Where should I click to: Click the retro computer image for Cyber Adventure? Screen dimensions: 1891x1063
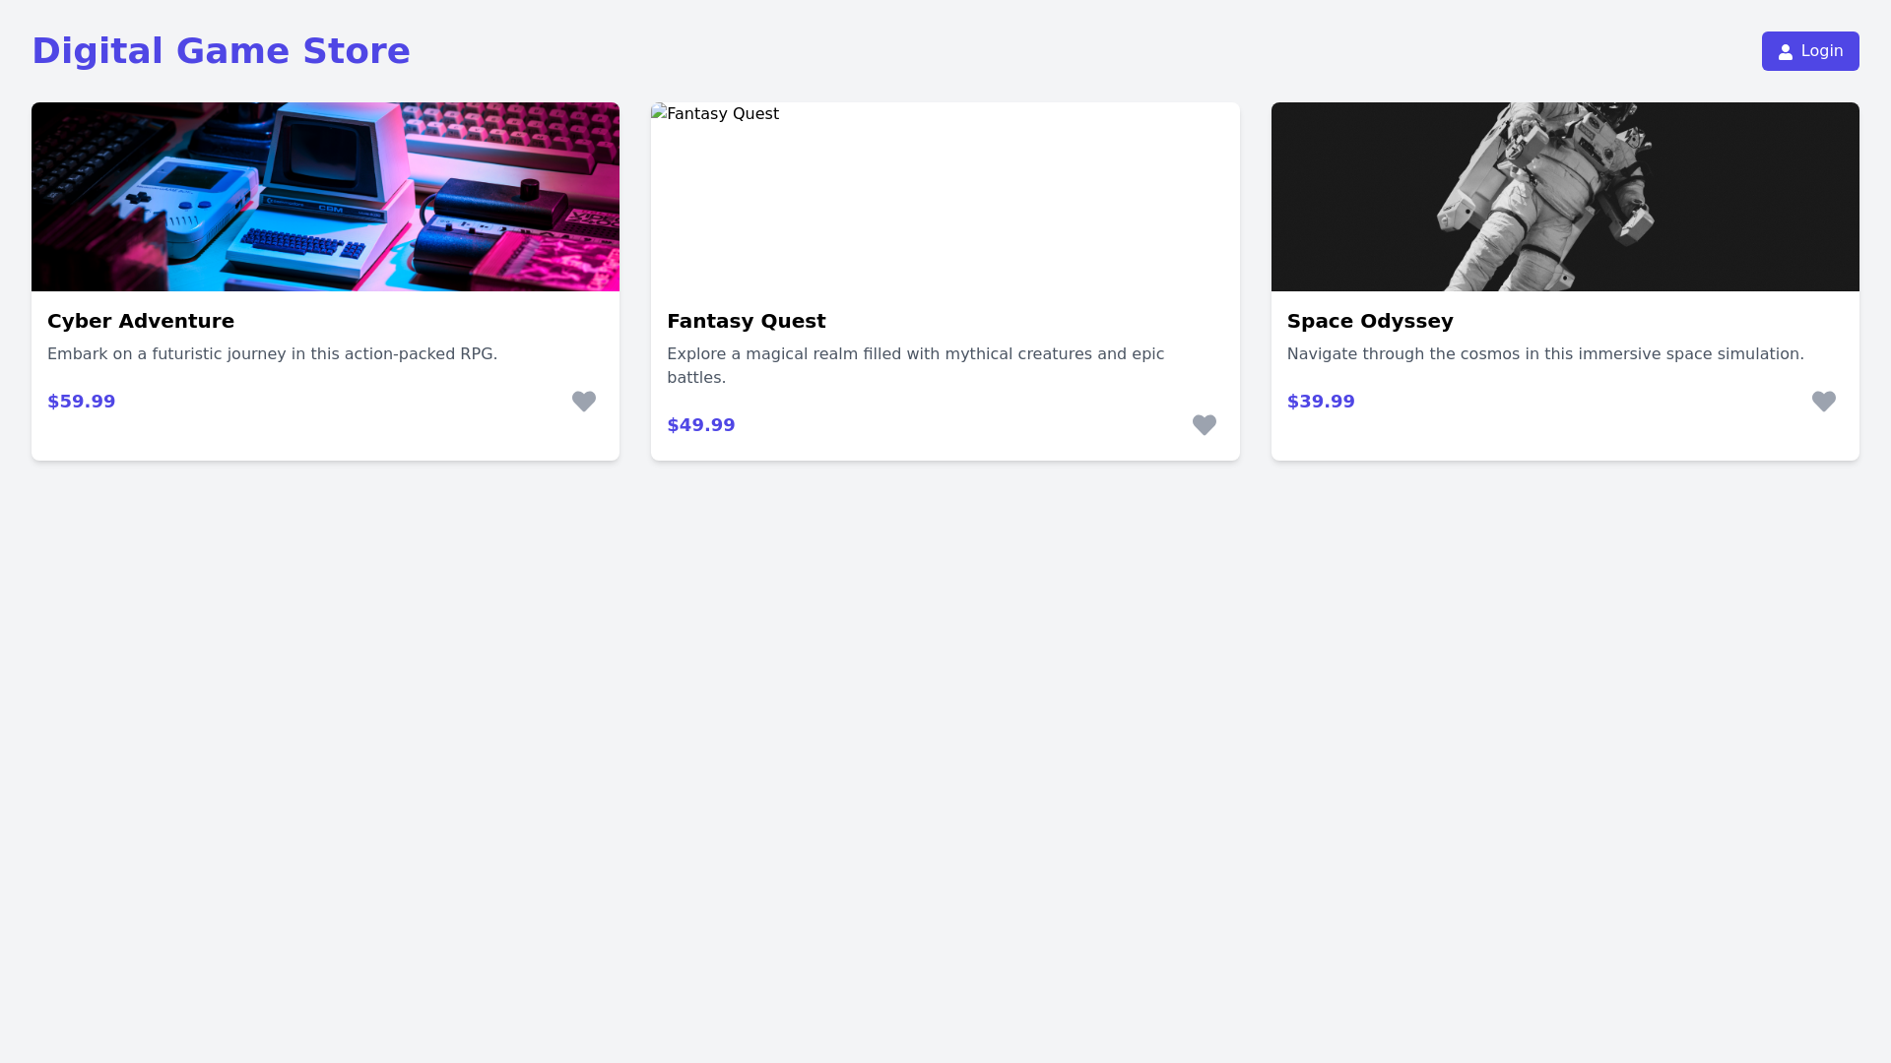coord(325,197)
